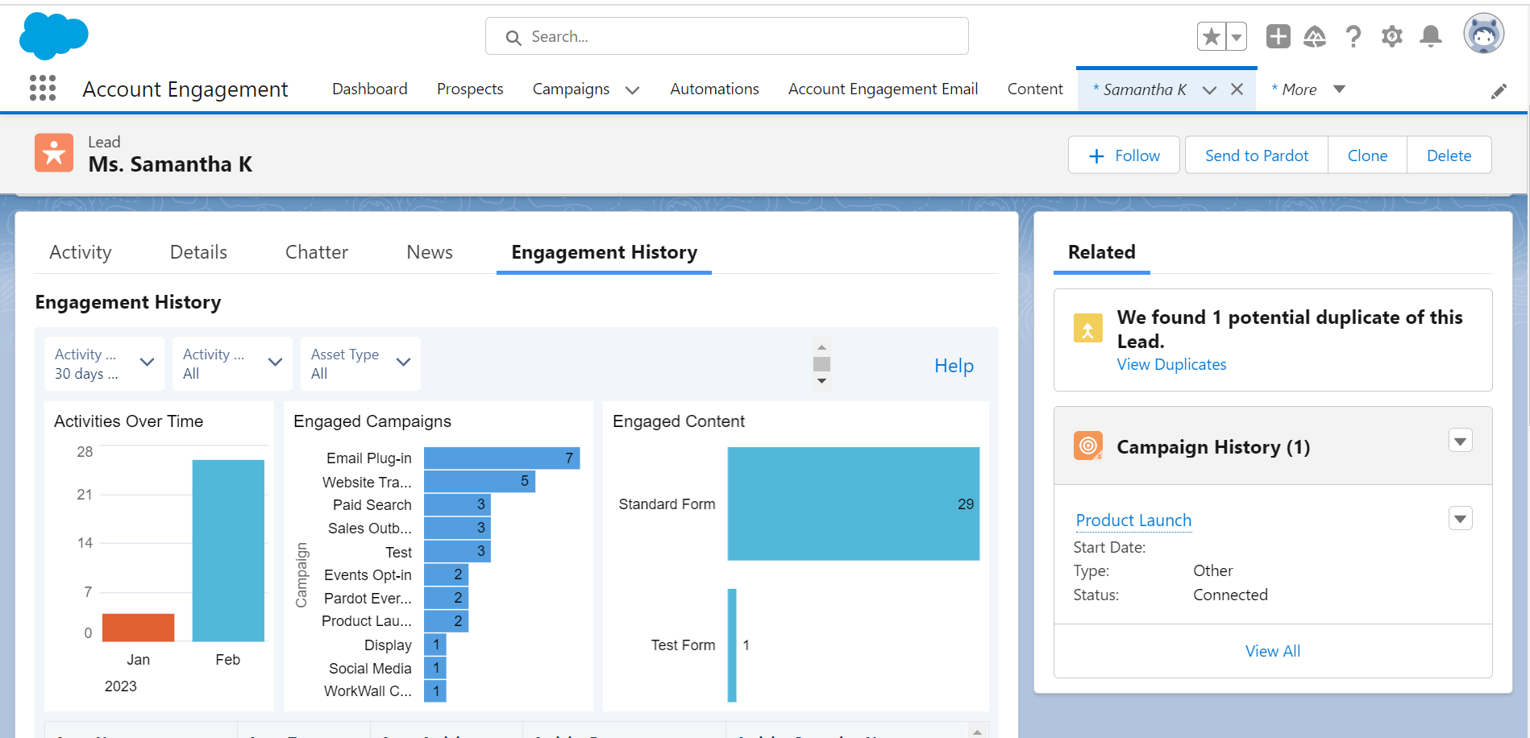Open the Asset Type filter dropdown

click(360, 364)
